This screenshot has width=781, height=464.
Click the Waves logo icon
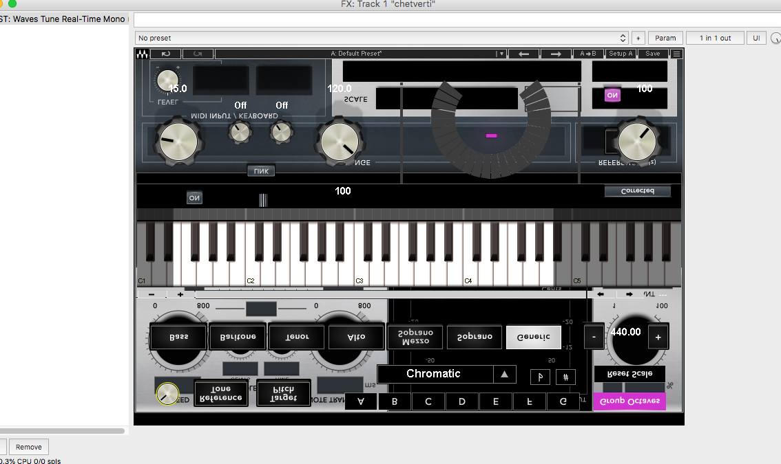143,54
